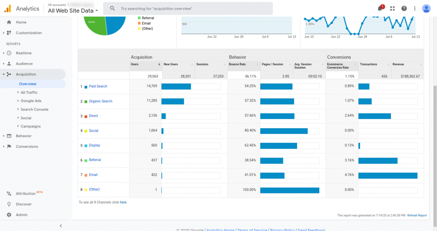This screenshot has height=231, width=437.
Task: Click the Customization dashboard icon
Action: (9, 33)
